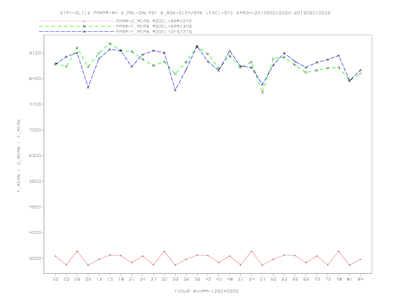393x304 pixels.
Task: Click blue GFS triangle marker at hour 09
Action: pos(88,87)
